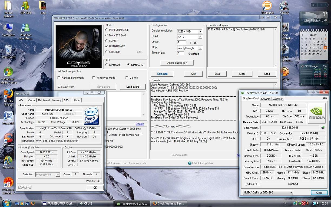Image resolution: width=331 pixels, height=207 pixels.
Task: Switch to the Validation tab in GPU-Z
Action: 278,99
